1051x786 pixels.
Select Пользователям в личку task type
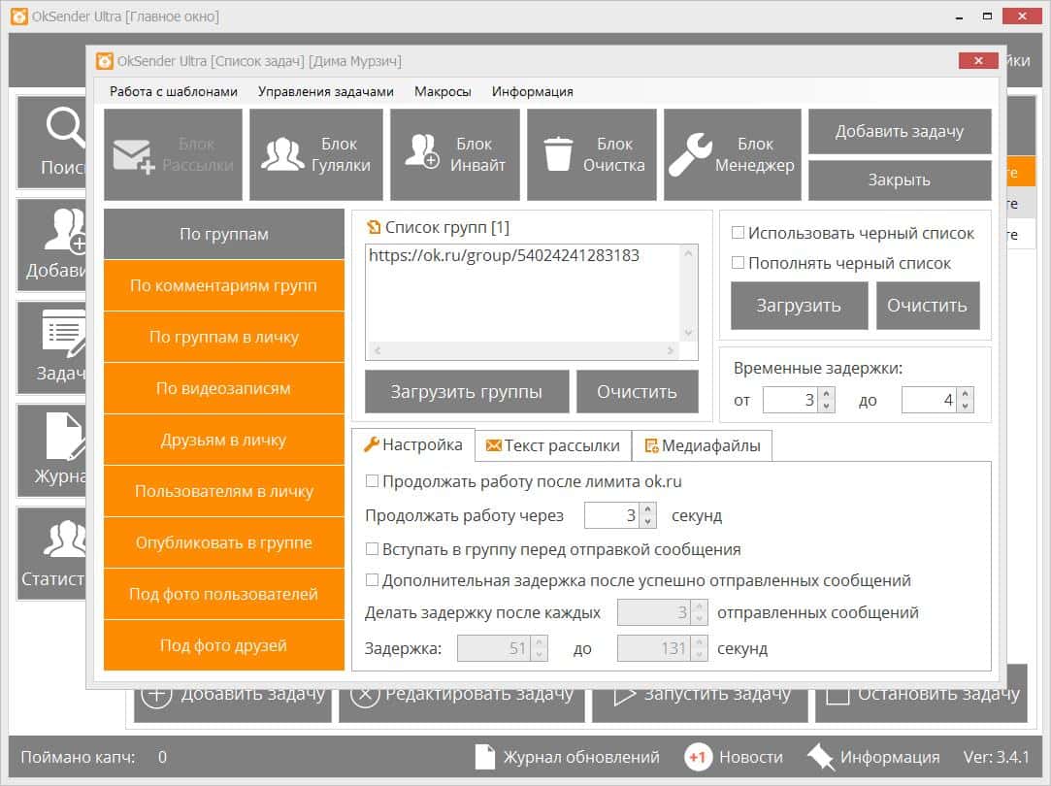click(224, 491)
